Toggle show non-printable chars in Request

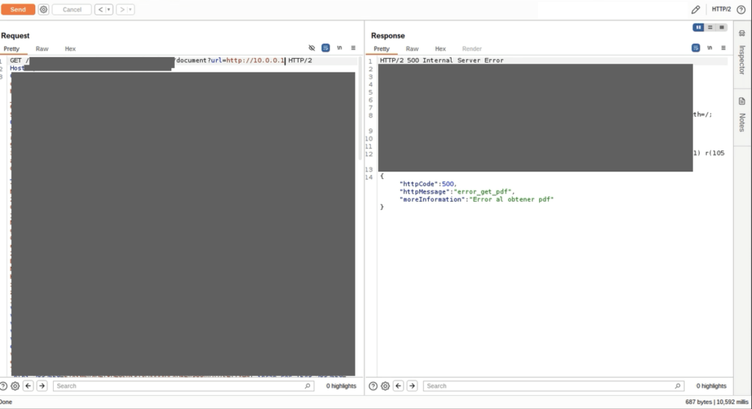pyautogui.click(x=339, y=48)
